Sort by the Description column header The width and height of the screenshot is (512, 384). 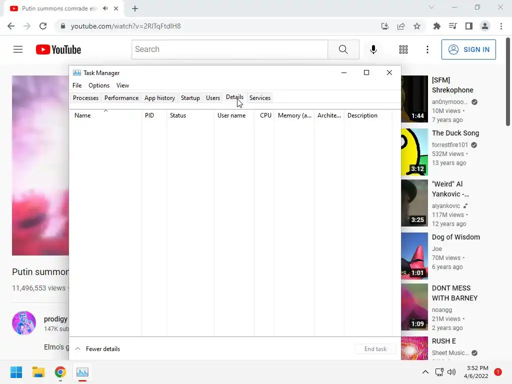coord(368,115)
